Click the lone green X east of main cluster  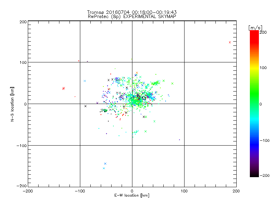tap(172, 84)
